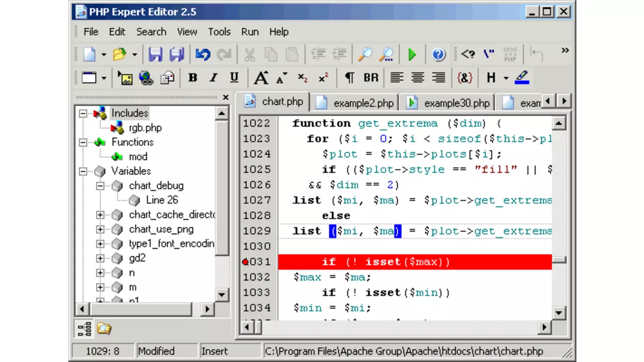644x362 pixels.
Task: Click the Save file floppy icon
Action: (x=155, y=54)
